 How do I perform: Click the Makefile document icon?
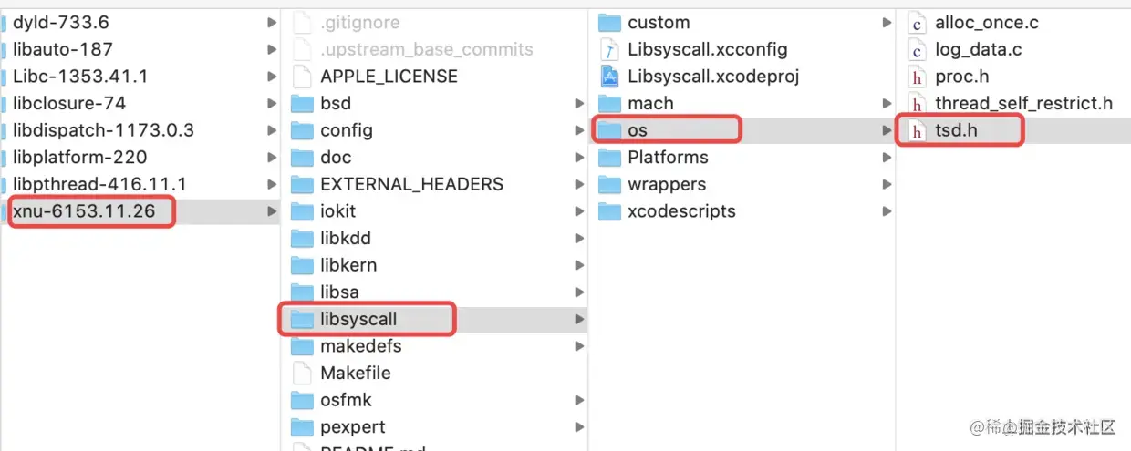point(302,373)
